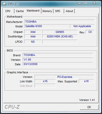102x114 pixels.
Task: Click the 82801HBM (ICH8-ME) southbridge value
Action: click(x=60, y=36)
